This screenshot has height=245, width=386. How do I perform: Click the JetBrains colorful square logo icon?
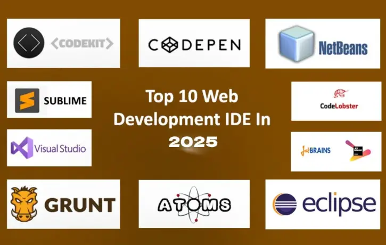click(358, 151)
